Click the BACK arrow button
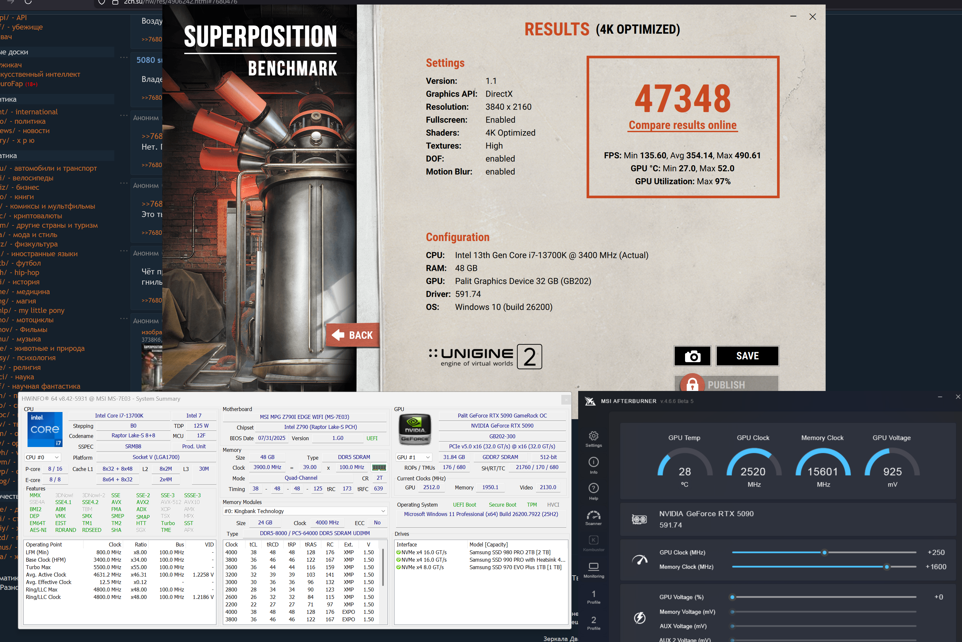Image resolution: width=962 pixels, height=642 pixels. [352, 335]
